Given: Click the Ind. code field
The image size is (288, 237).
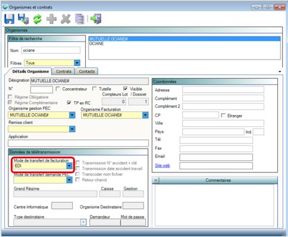Looking at the screenshot, I should [x=258, y=132].
